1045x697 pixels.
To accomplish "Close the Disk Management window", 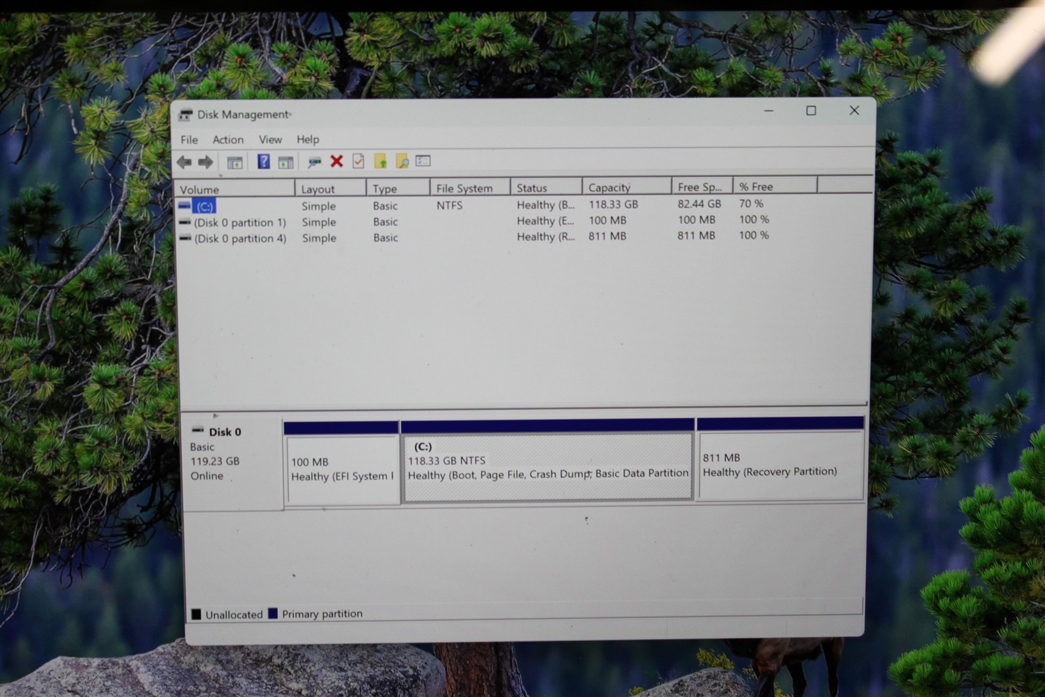I will (x=854, y=110).
